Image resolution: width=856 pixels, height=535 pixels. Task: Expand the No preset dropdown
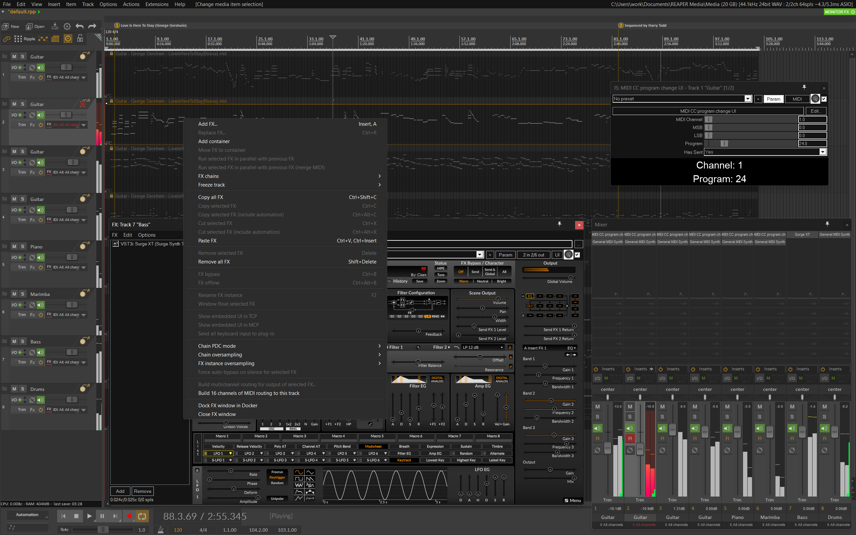[x=747, y=99]
